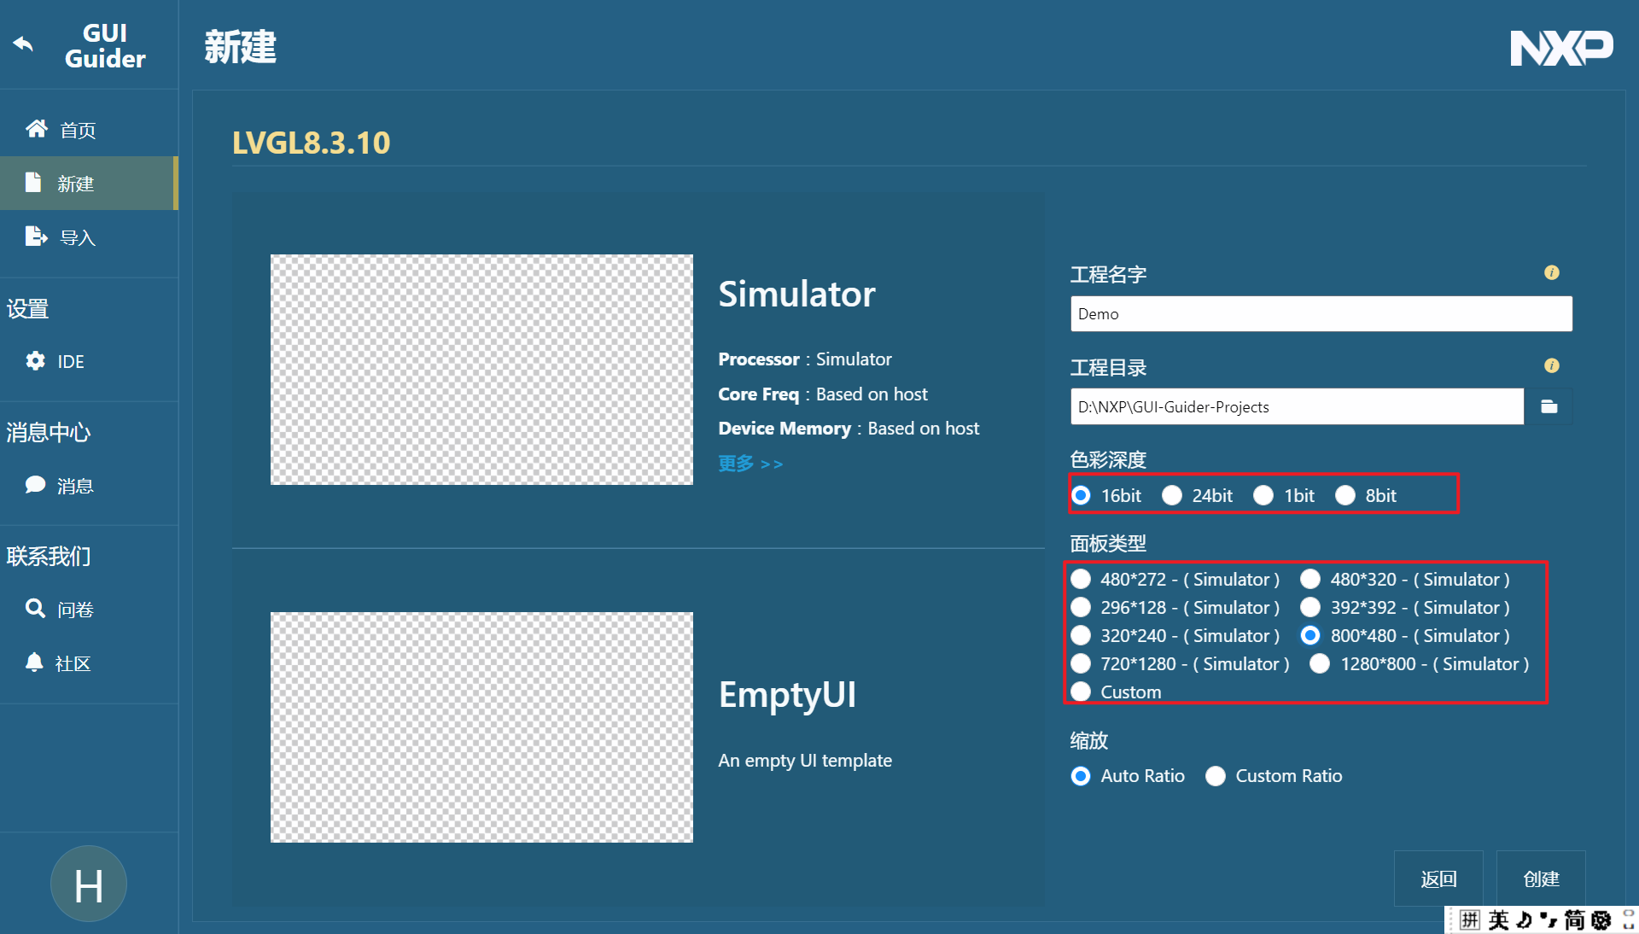Select the 1280*800 Simulator panel

1321,663
